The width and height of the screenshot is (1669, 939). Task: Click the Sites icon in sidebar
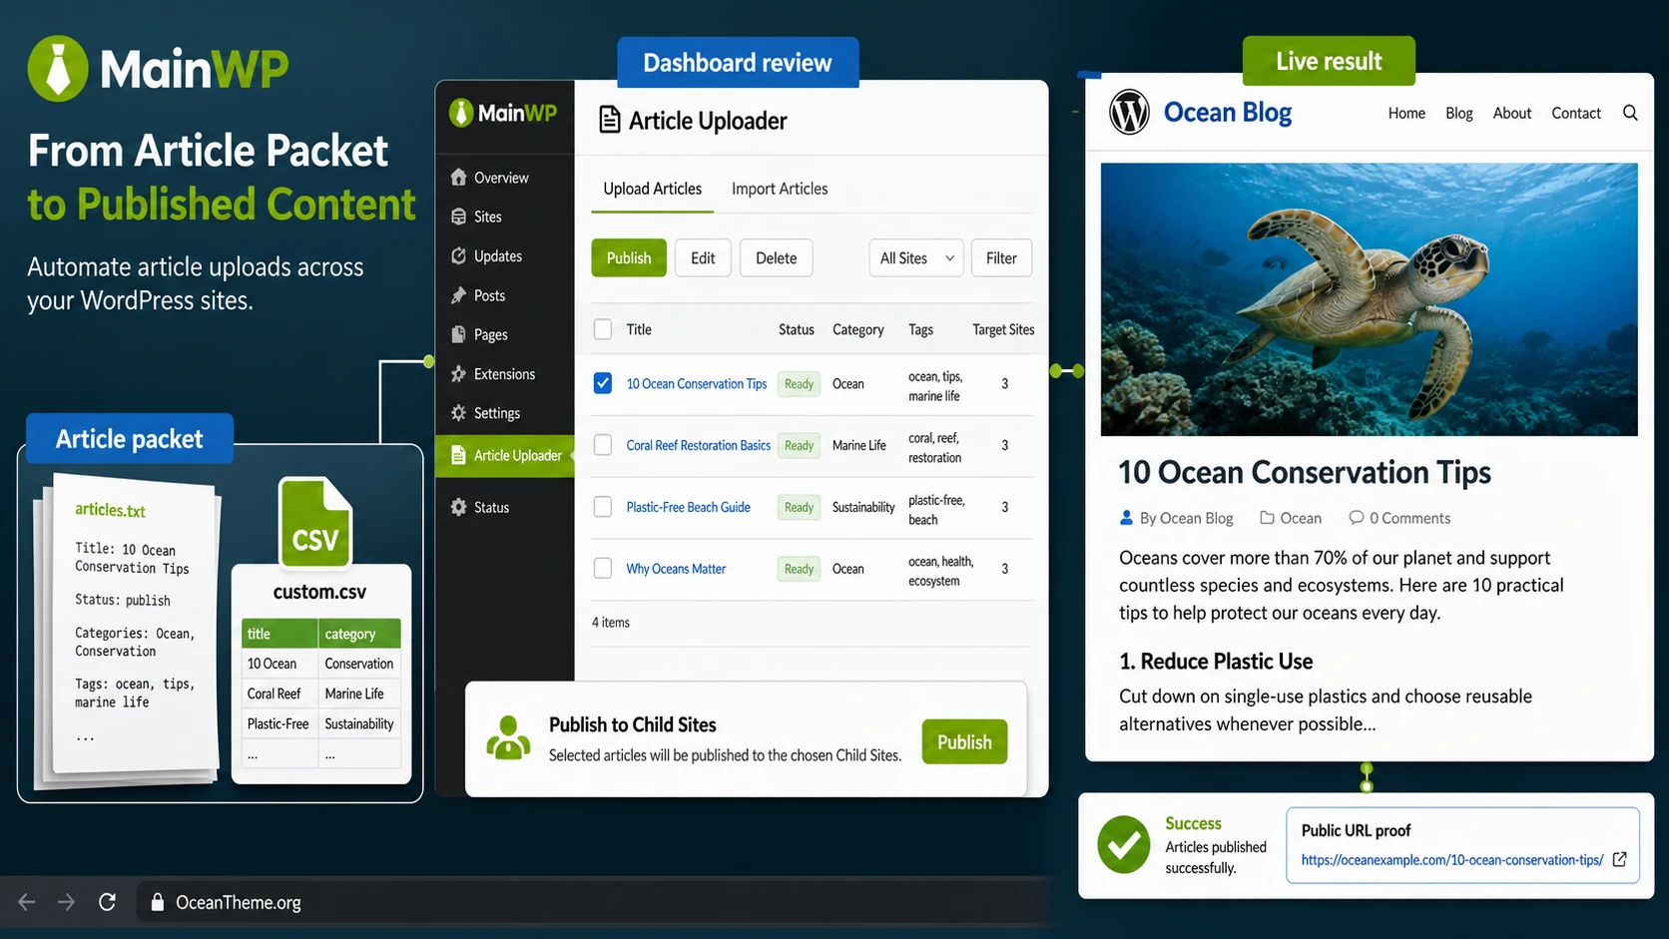(458, 217)
